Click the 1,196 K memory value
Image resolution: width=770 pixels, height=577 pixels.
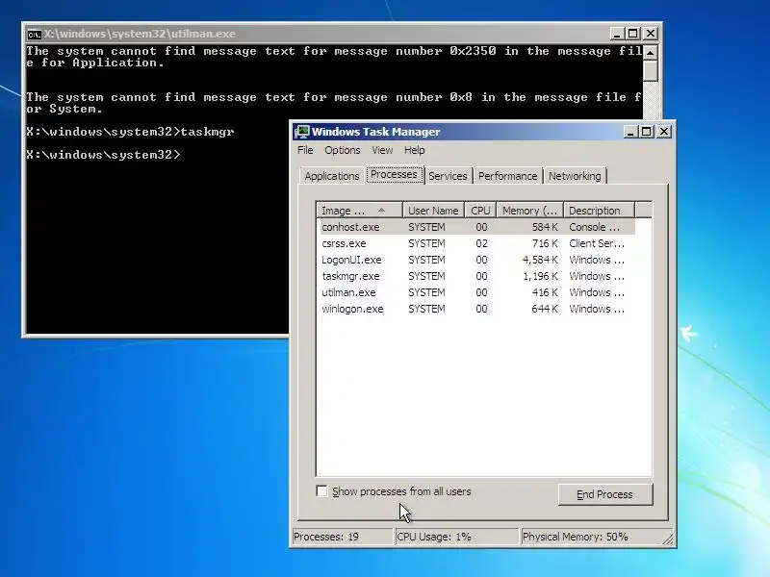(x=540, y=276)
